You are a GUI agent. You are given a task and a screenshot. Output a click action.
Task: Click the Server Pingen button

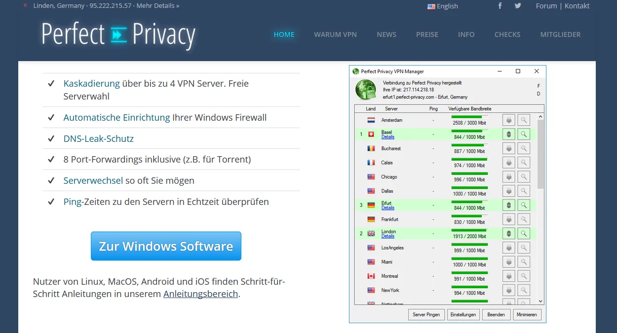[x=426, y=314]
